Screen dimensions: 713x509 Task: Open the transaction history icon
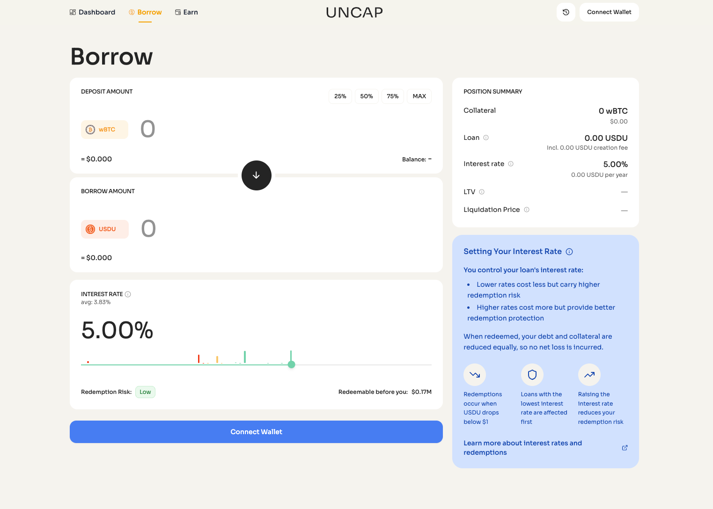(566, 12)
